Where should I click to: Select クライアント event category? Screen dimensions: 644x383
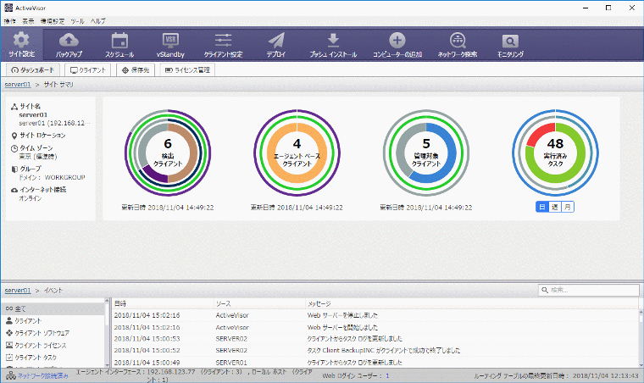(x=53, y=320)
